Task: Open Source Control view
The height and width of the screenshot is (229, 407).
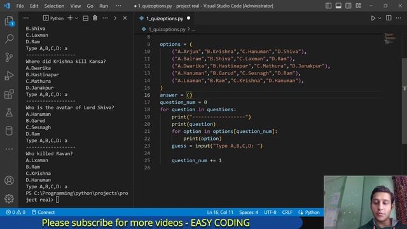Action: 9,57
